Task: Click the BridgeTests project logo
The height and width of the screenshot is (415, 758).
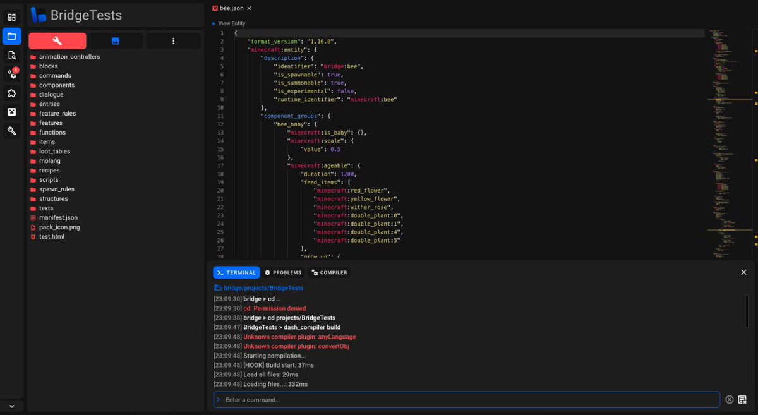Action: pos(39,15)
